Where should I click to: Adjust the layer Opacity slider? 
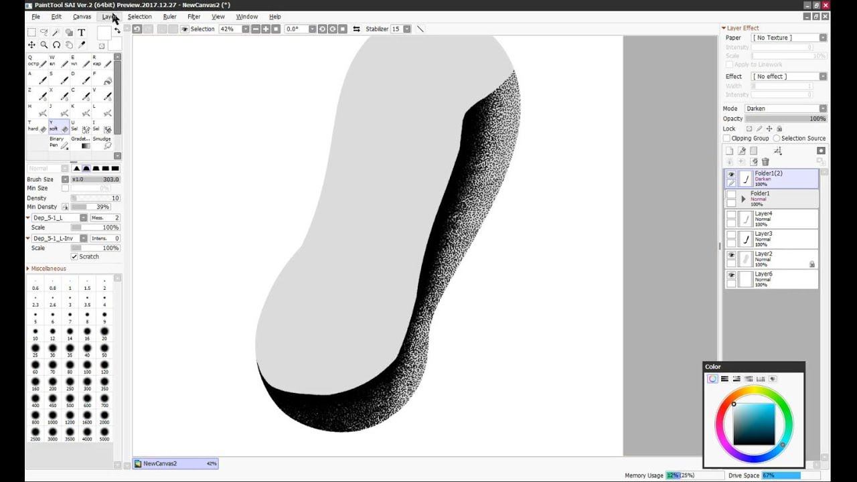[x=786, y=118]
